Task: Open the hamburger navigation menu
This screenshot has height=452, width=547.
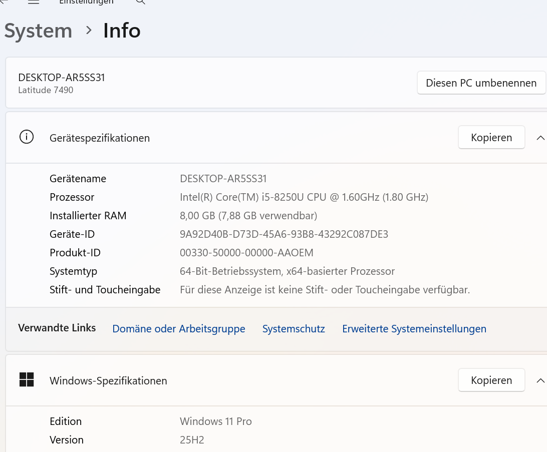Action: [x=34, y=2]
